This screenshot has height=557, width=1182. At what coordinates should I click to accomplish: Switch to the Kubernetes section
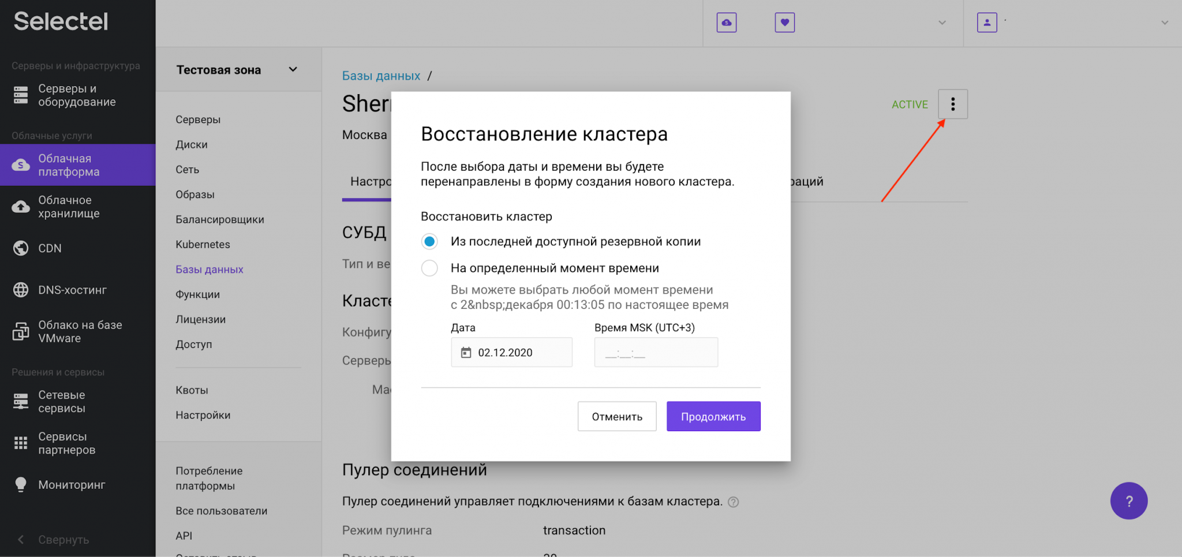click(203, 244)
